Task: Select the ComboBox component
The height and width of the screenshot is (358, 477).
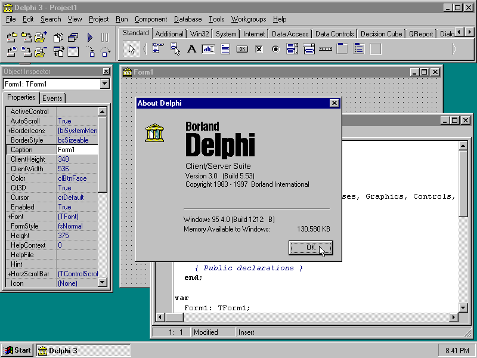Action: [x=309, y=49]
